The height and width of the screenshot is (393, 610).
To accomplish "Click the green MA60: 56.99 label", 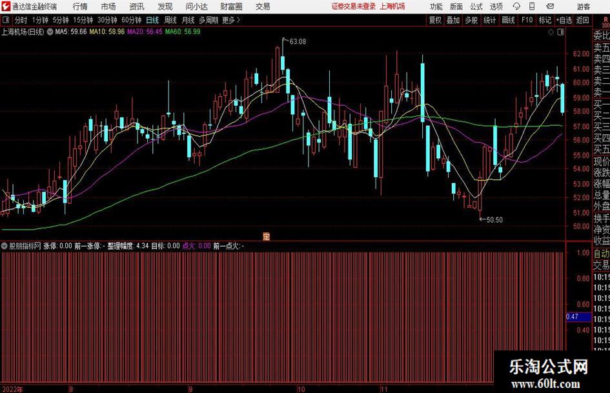I will (183, 32).
